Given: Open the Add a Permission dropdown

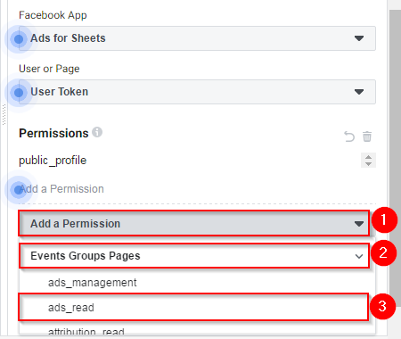Looking at the screenshot, I should click(194, 224).
